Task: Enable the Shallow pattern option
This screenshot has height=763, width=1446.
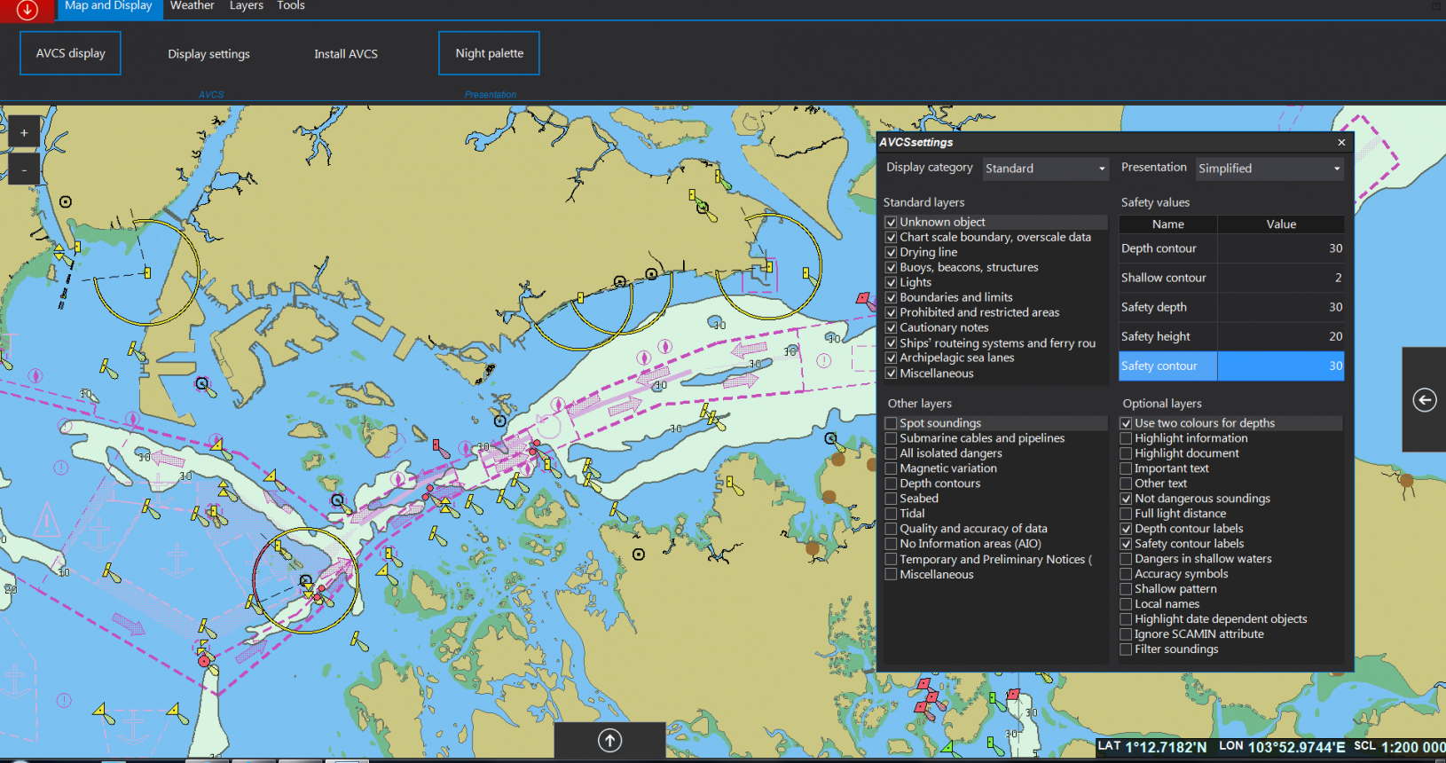Action: point(1126,589)
